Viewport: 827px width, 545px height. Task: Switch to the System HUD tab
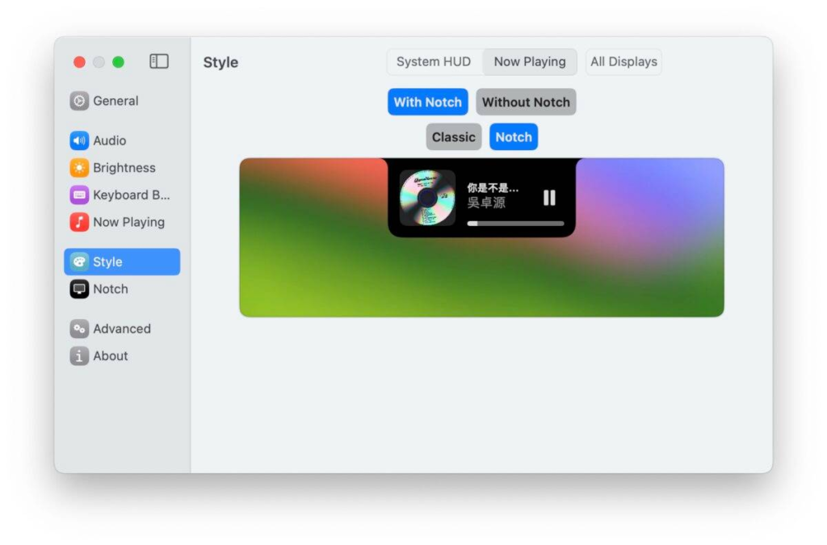click(x=434, y=61)
